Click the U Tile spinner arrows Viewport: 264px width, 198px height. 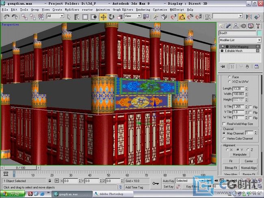pos(246,107)
